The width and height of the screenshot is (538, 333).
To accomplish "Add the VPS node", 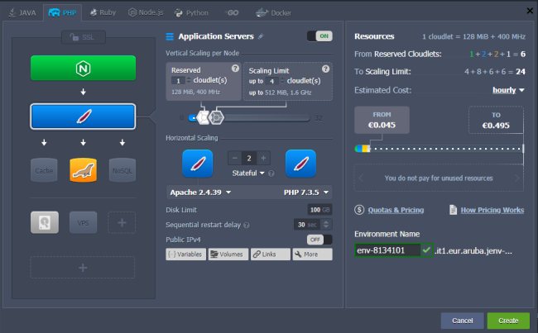I will (83, 222).
